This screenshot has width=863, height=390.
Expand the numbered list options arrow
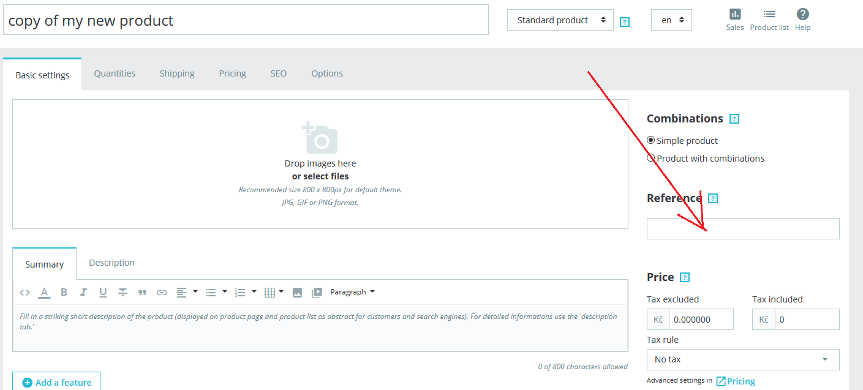(x=254, y=292)
